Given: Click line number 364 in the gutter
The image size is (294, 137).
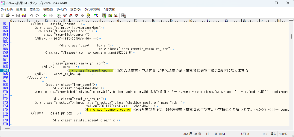Looking at the screenshot, I should point(5,70).
